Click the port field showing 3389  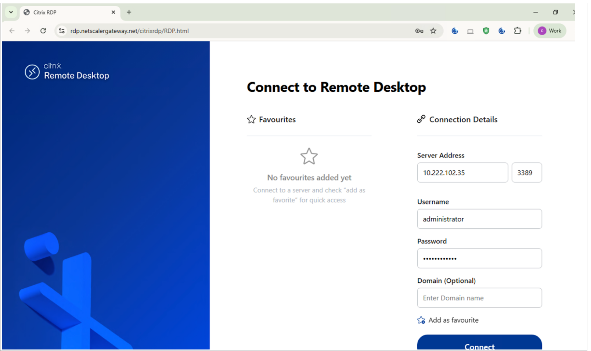[x=526, y=173]
